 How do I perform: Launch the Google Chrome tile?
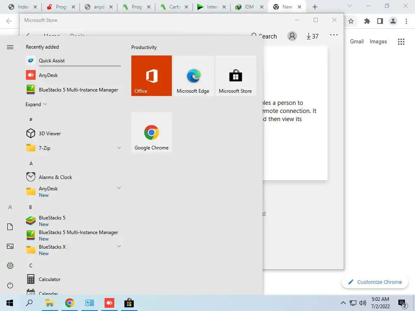pos(152,132)
